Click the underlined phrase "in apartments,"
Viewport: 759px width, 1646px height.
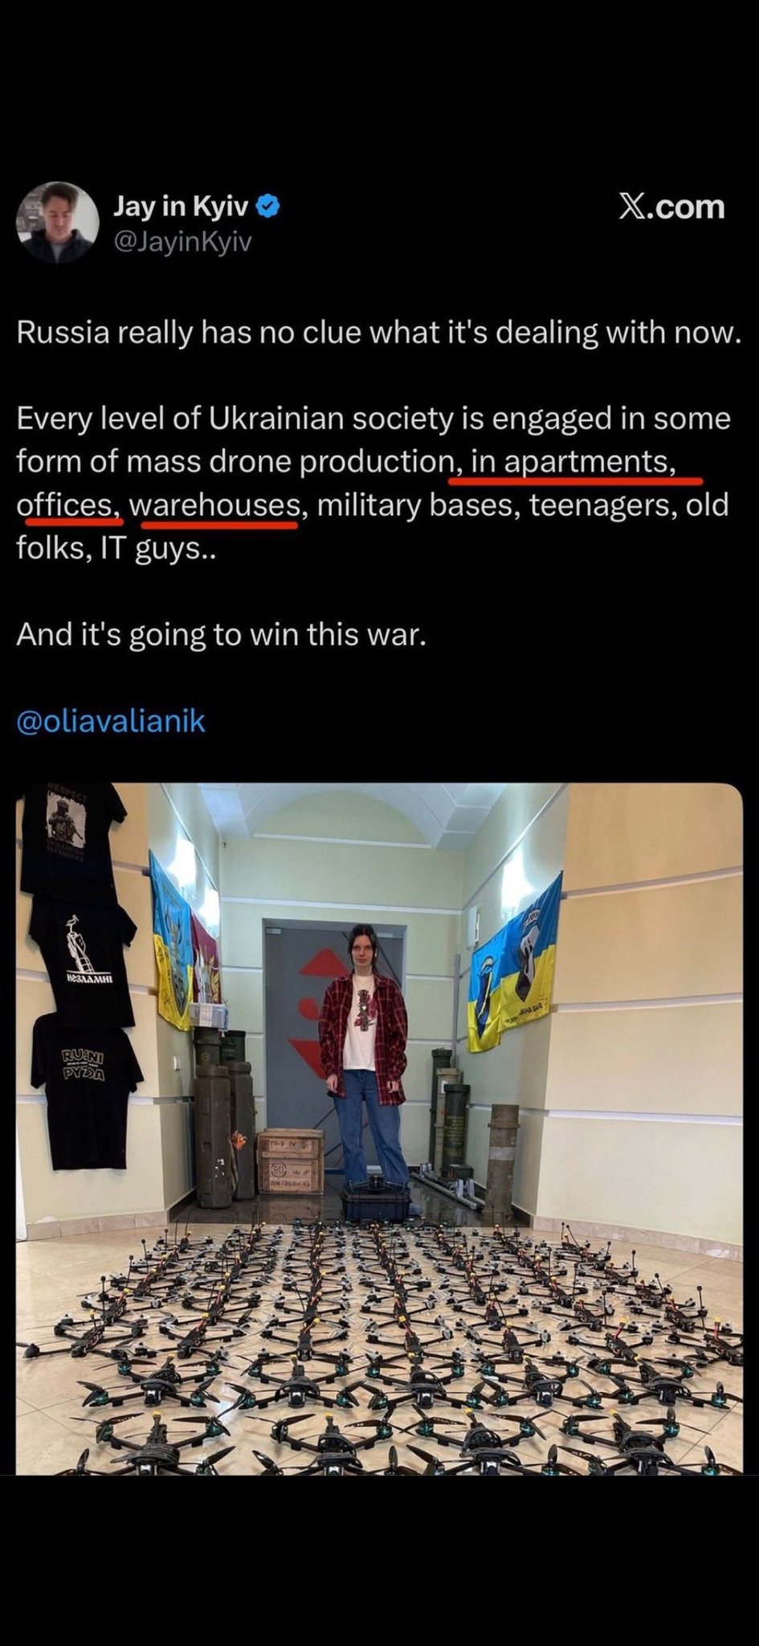coord(573,462)
